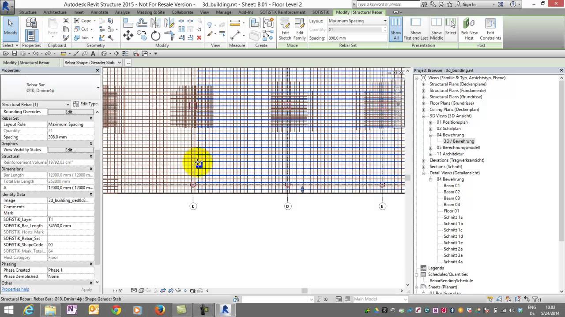Select Schnitt 1a detail view
The width and height of the screenshot is (565, 317).
tap(453, 217)
